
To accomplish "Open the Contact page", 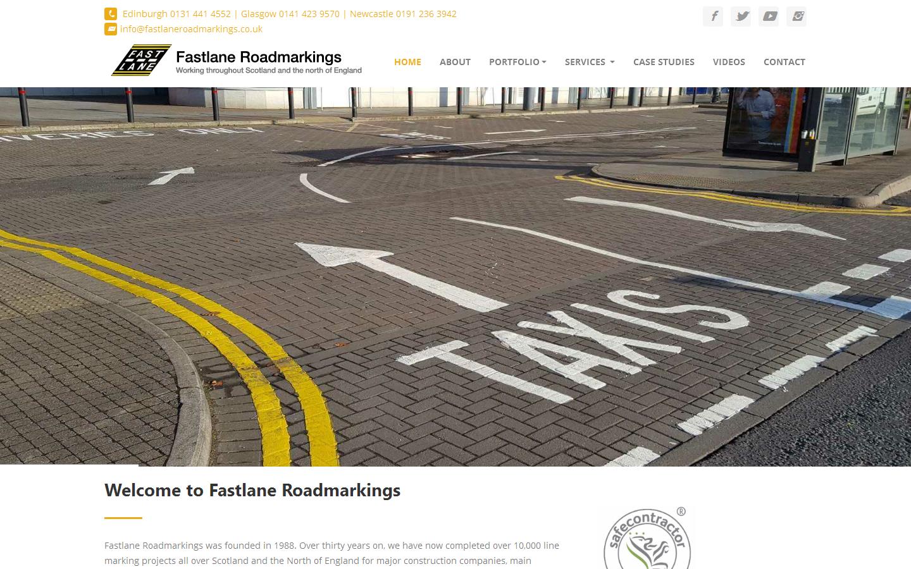I will tap(784, 61).
